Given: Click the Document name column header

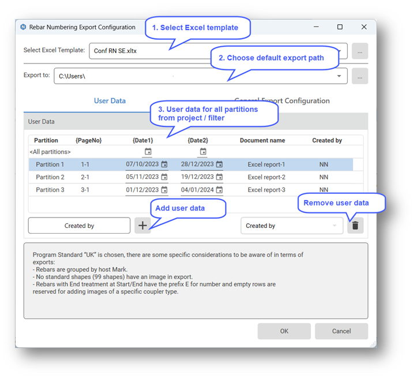Looking at the screenshot, I should pyautogui.click(x=262, y=140).
